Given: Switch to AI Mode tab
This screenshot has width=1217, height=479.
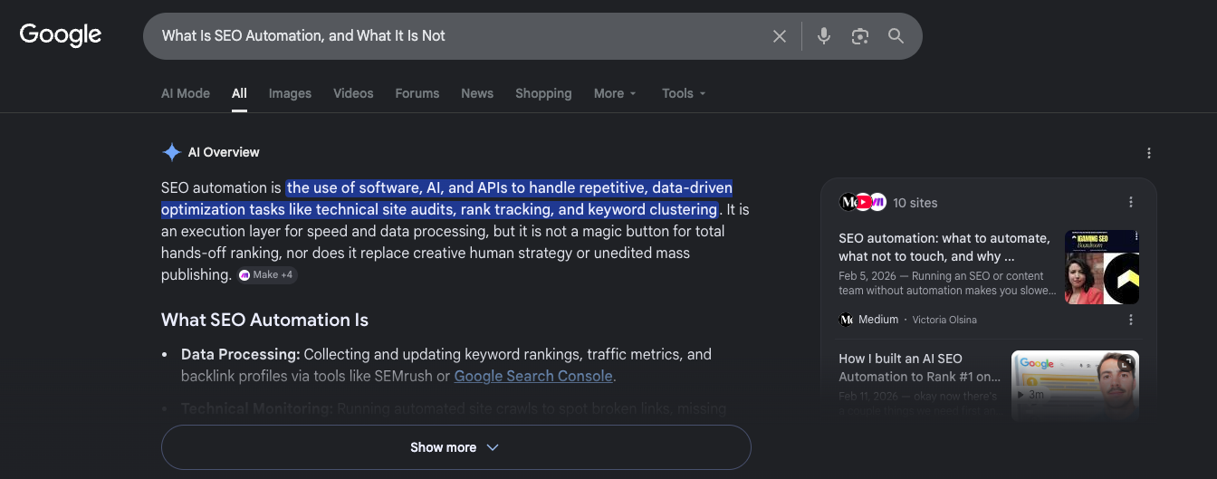Looking at the screenshot, I should [186, 93].
